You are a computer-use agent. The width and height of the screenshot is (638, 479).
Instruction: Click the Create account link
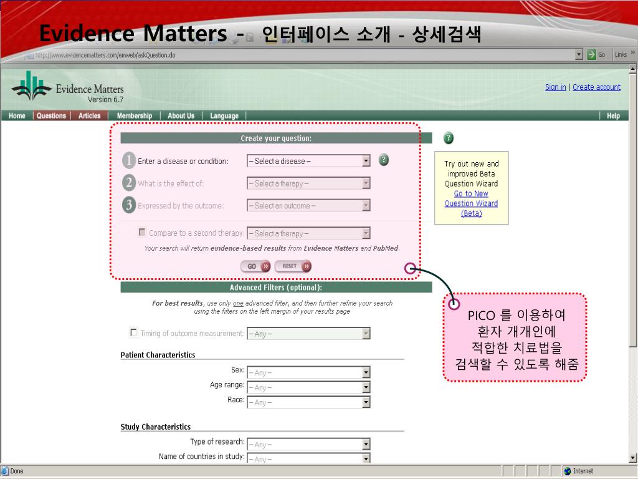[x=596, y=87]
